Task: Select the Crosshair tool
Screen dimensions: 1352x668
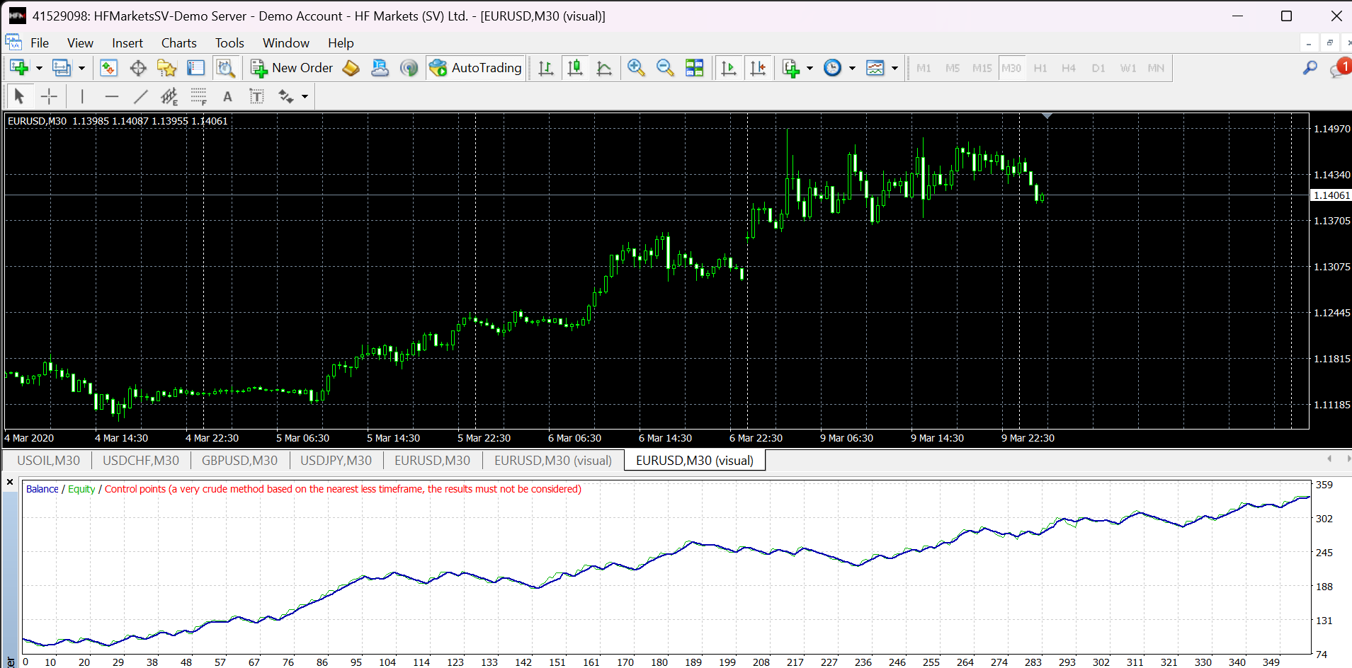Action: 49,96
